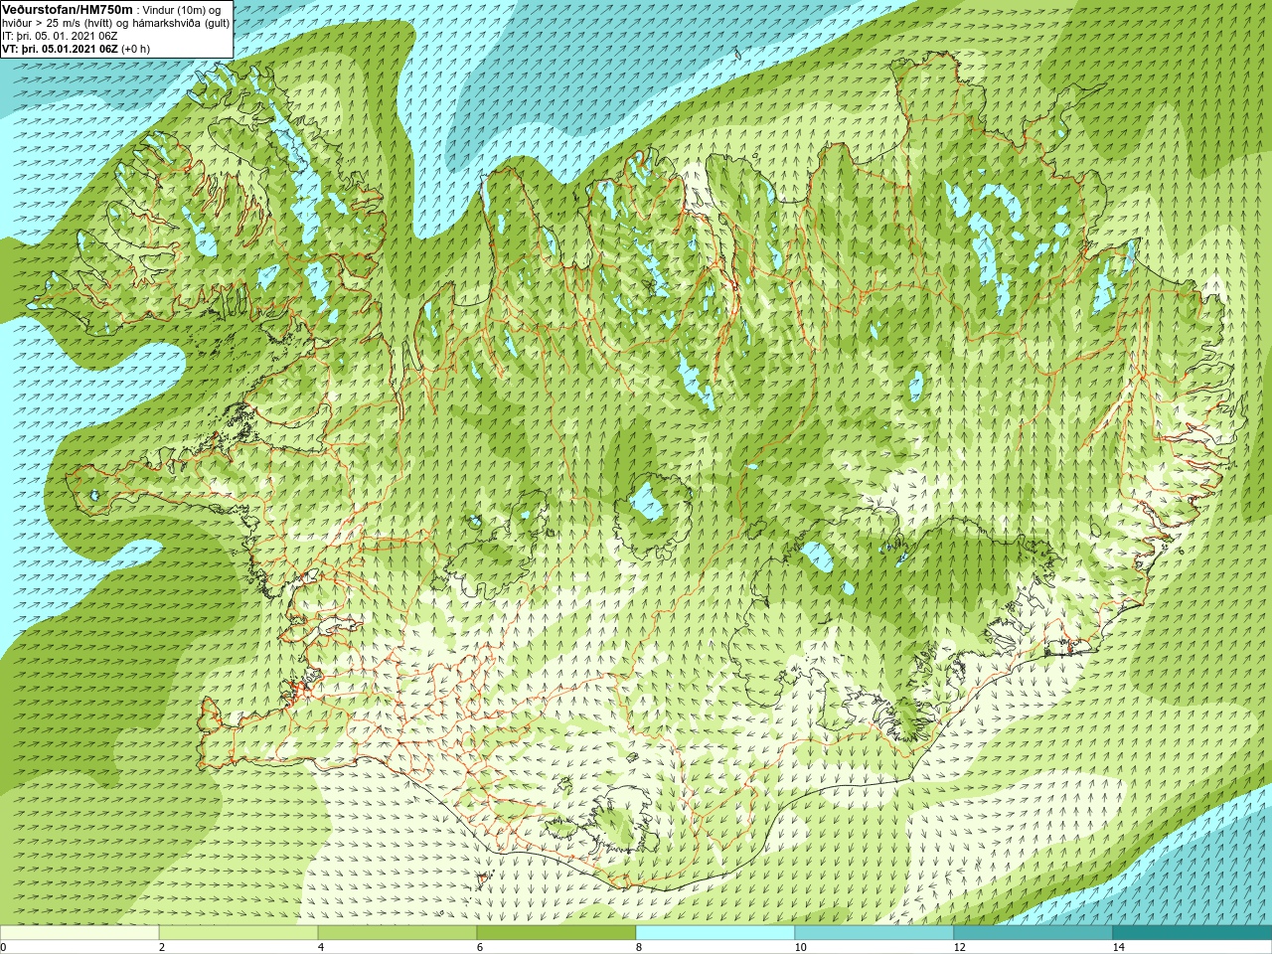Click the '10' label on the scale
This screenshot has height=954, width=1272.
pos(800,947)
